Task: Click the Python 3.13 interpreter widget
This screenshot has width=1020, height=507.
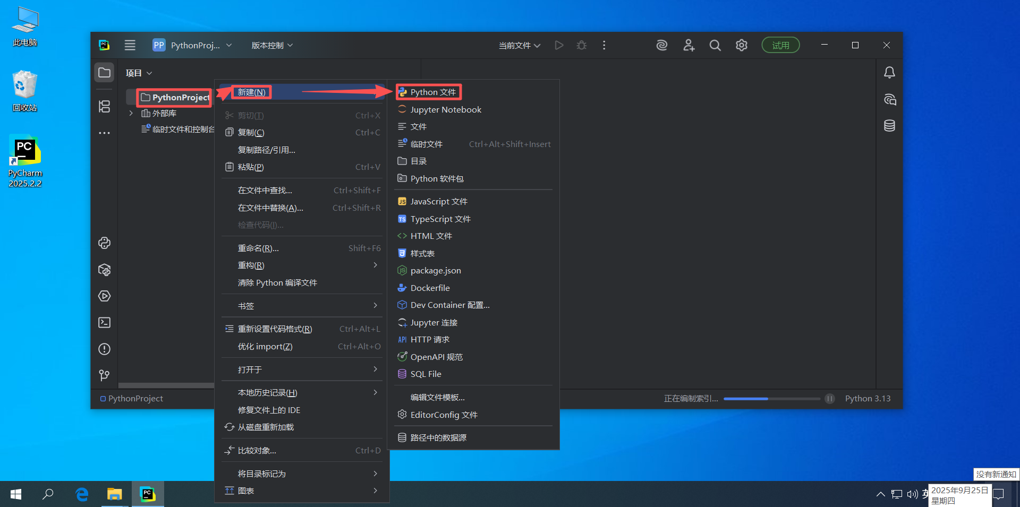Action: pos(868,399)
